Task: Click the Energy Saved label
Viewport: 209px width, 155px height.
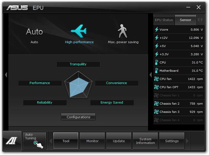Action: (x=112, y=103)
